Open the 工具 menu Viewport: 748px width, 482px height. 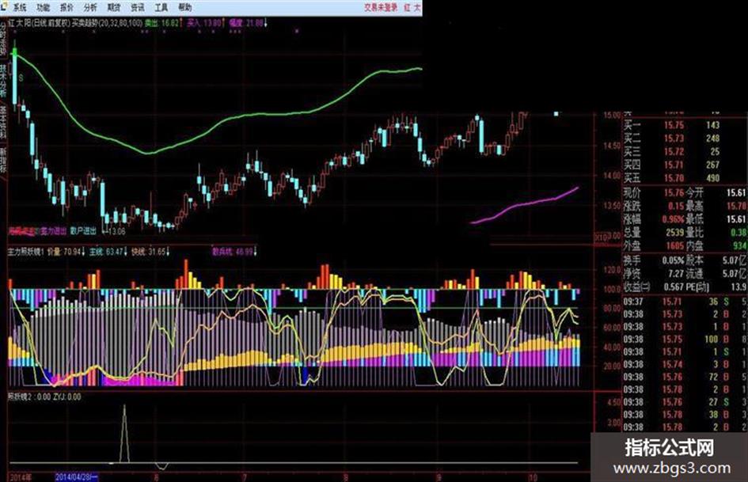pyautogui.click(x=161, y=7)
